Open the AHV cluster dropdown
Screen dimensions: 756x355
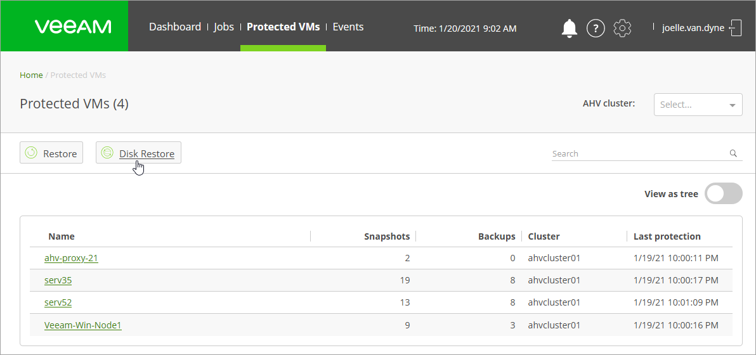pyautogui.click(x=698, y=105)
